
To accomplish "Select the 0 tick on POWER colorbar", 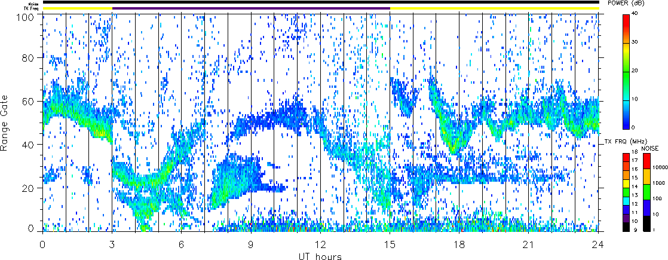I will click(x=635, y=127).
